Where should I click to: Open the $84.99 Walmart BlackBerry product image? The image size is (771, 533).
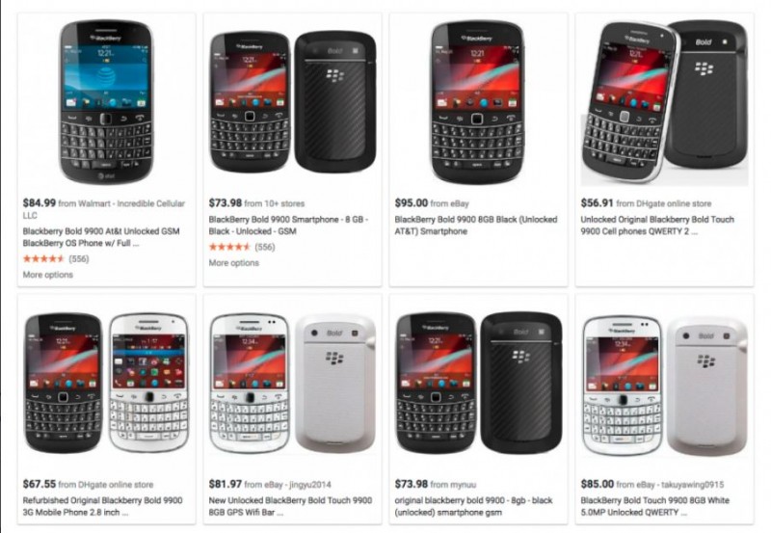(x=106, y=102)
